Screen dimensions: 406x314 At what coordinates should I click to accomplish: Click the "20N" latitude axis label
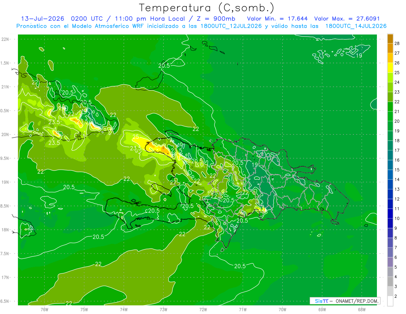(x=5, y=134)
